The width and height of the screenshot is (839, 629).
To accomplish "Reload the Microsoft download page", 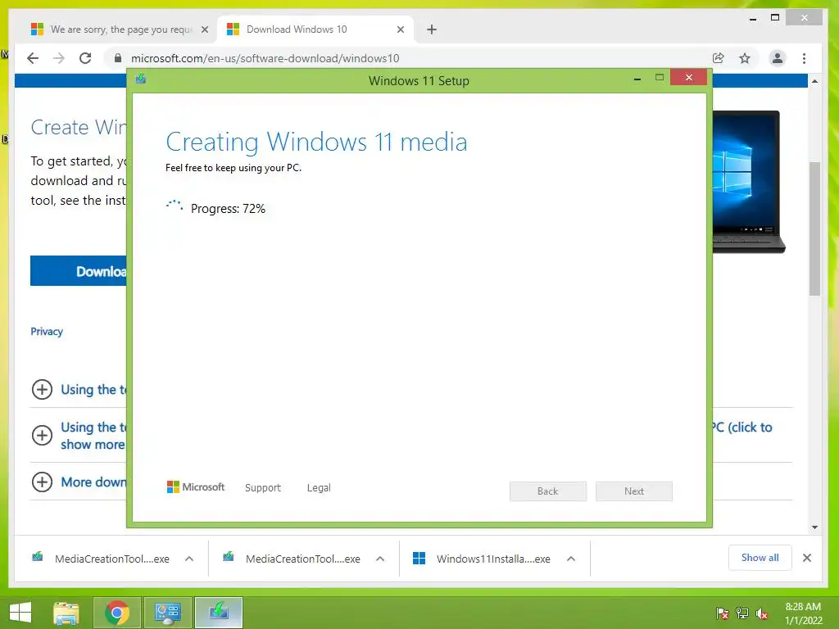I will [85, 58].
